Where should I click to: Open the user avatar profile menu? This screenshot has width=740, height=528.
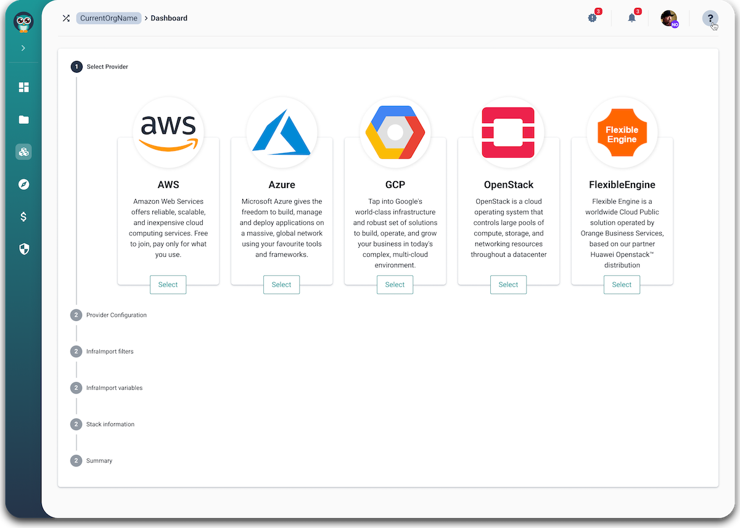click(x=669, y=18)
